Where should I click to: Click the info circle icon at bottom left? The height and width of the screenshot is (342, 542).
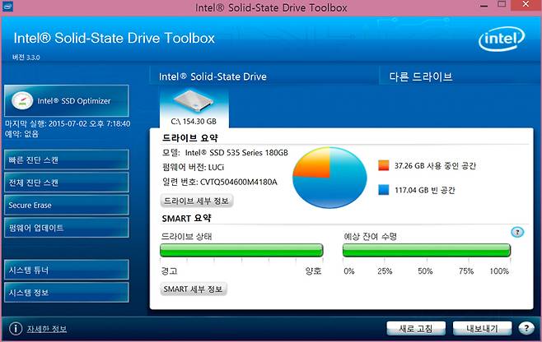click(x=16, y=329)
